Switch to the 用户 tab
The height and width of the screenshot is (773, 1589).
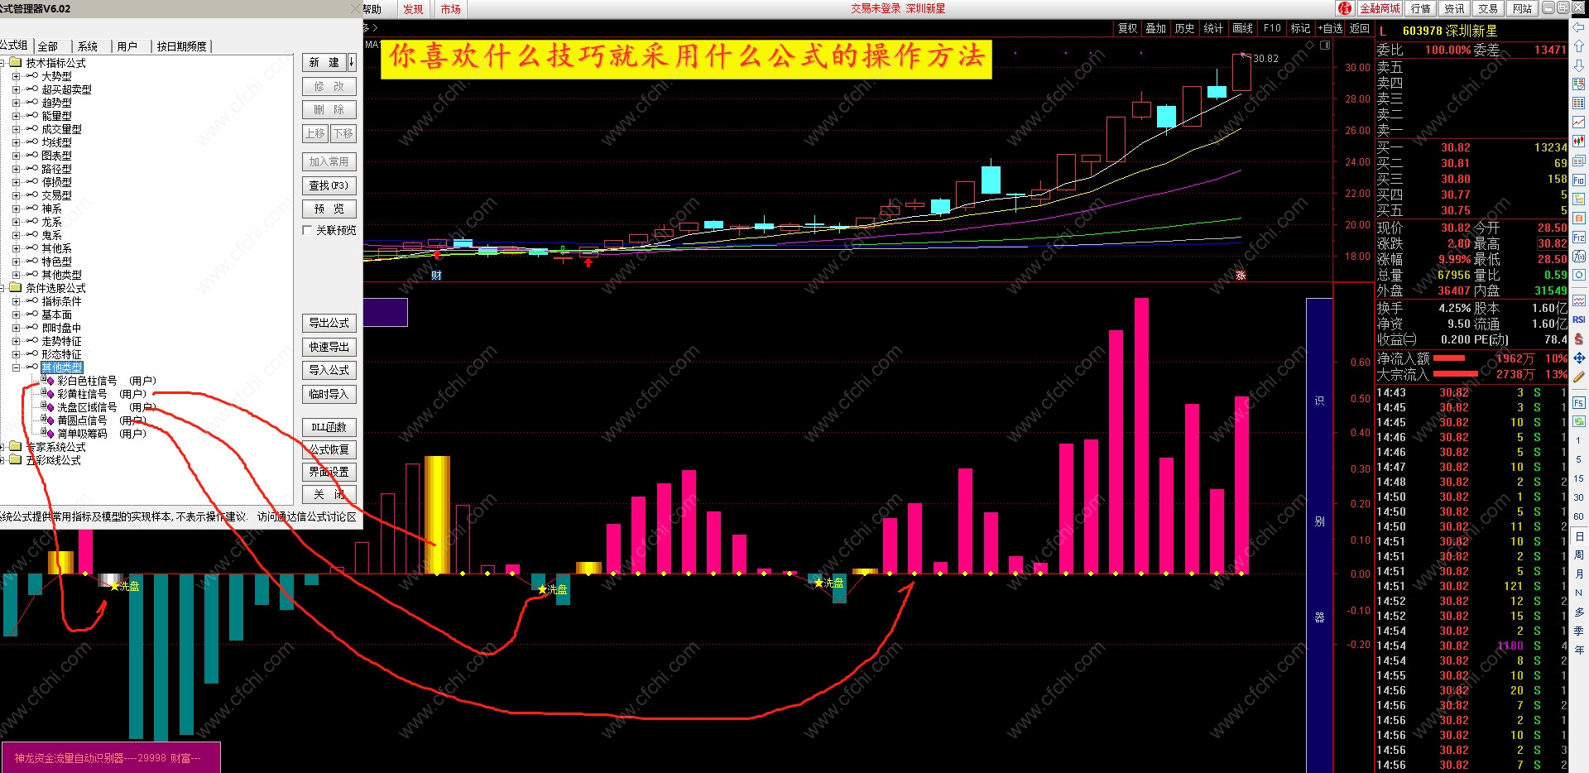[x=127, y=46]
